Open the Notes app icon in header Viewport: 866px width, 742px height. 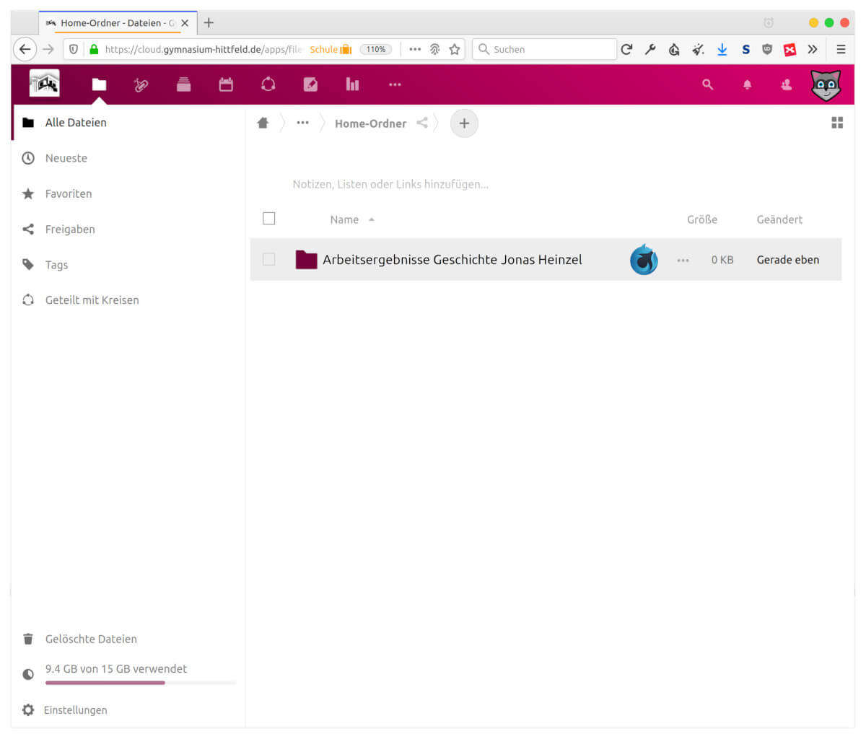click(x=310, y=84)
